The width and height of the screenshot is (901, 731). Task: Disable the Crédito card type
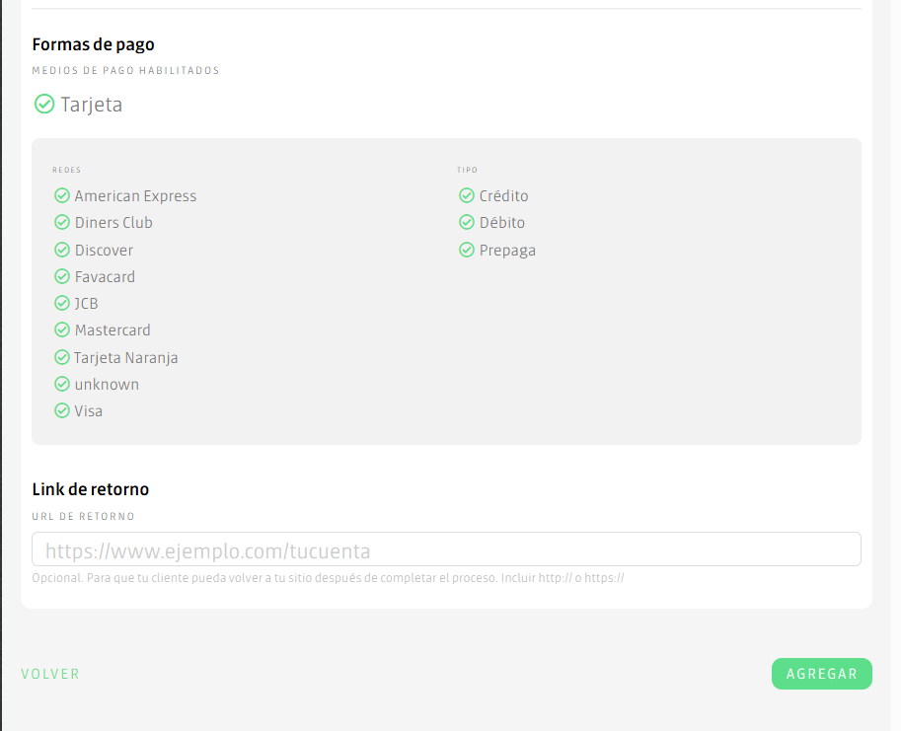pyautogui.click(x=466, y=195)
